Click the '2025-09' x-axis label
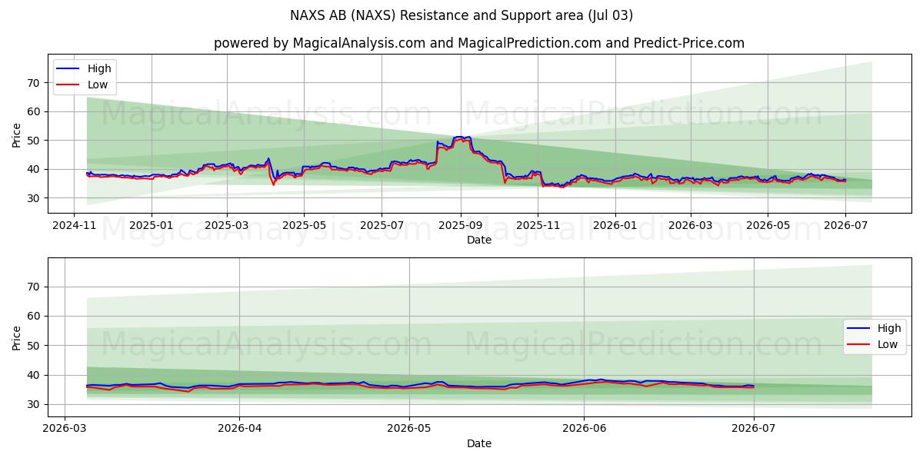Image resolution: width=923 pixels, height=461 pixels. pos(461,226)
